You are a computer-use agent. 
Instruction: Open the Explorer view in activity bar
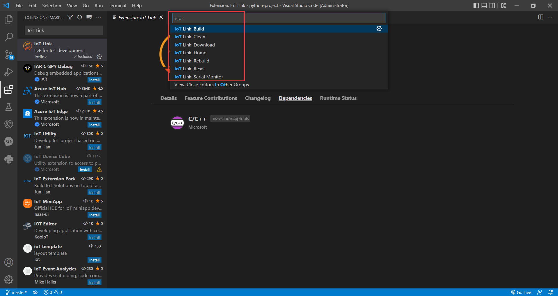9,20
